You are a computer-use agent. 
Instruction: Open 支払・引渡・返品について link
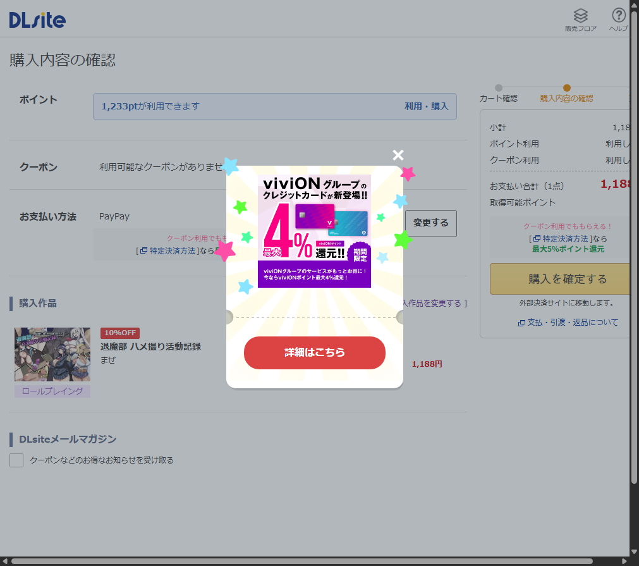[568, 323]
